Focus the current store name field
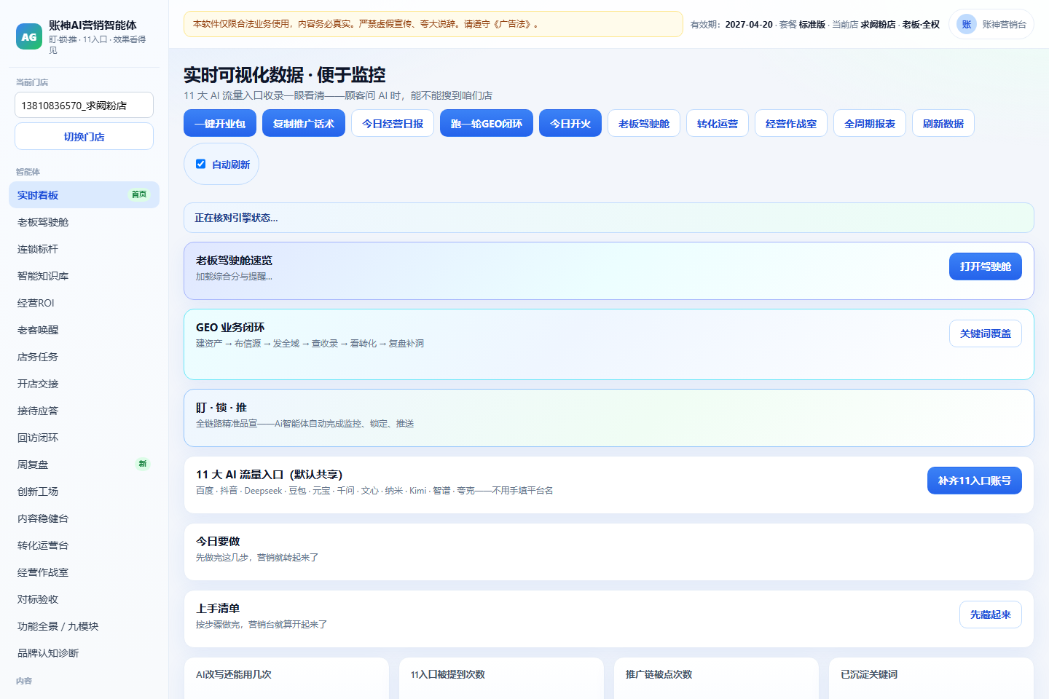Image resolution: width=1049 pixels, height=699 pixels. [x=84, y=105]
